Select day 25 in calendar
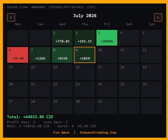The width and height of the screenshot is (168, 140). point(129,89)
